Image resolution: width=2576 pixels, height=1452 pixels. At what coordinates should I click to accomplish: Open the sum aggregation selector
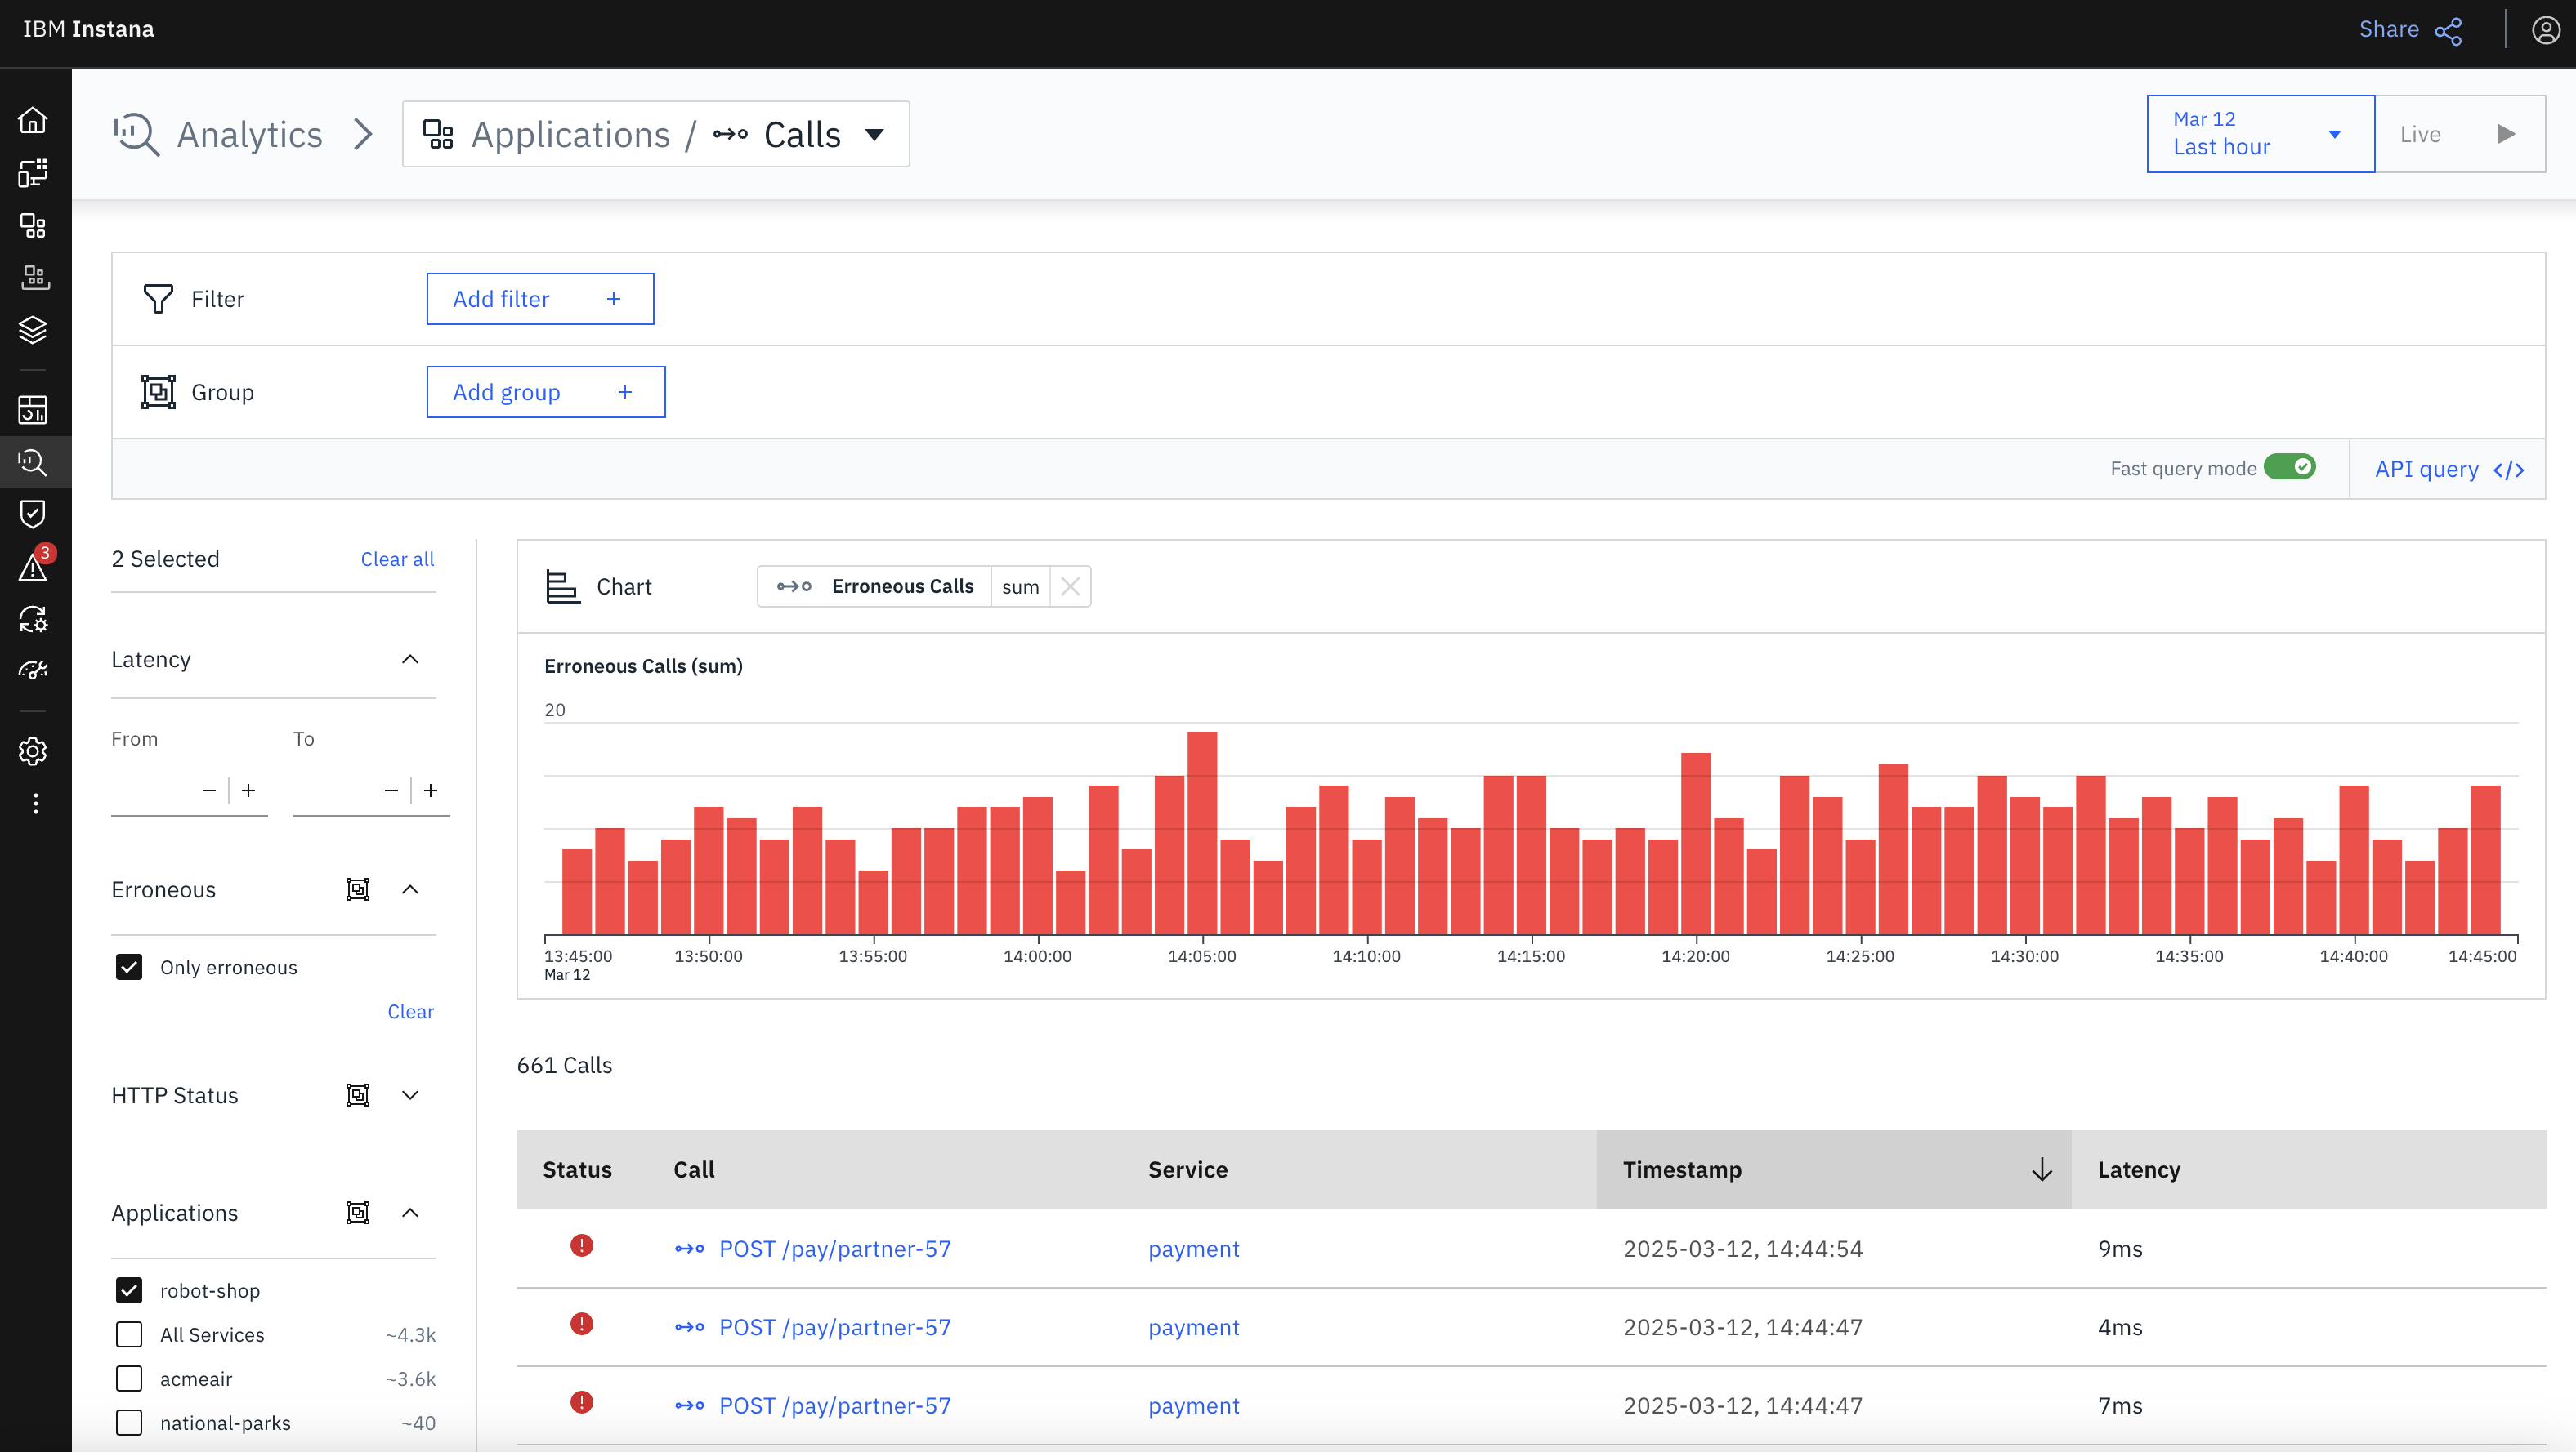(x=1020, y=586)
